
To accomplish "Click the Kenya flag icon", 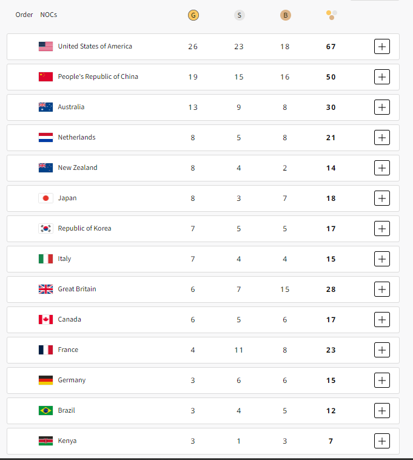I will 45,441.
